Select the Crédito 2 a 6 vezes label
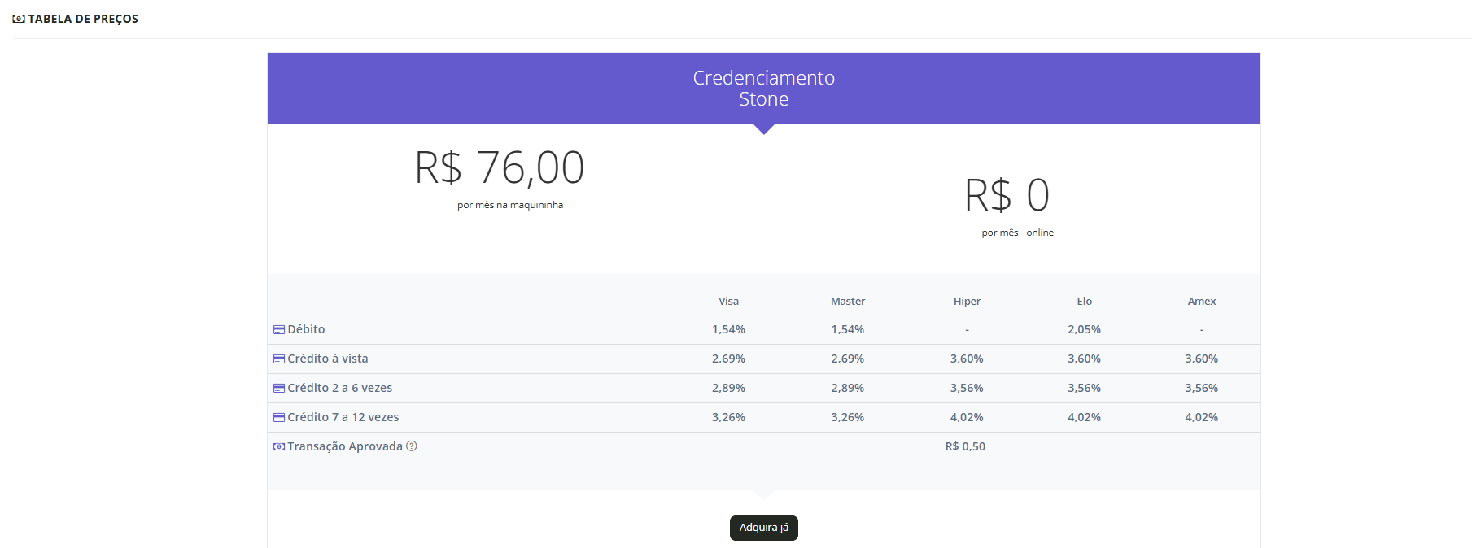The height and width of the screenshot is (548, 1472). tap(340, 388)
